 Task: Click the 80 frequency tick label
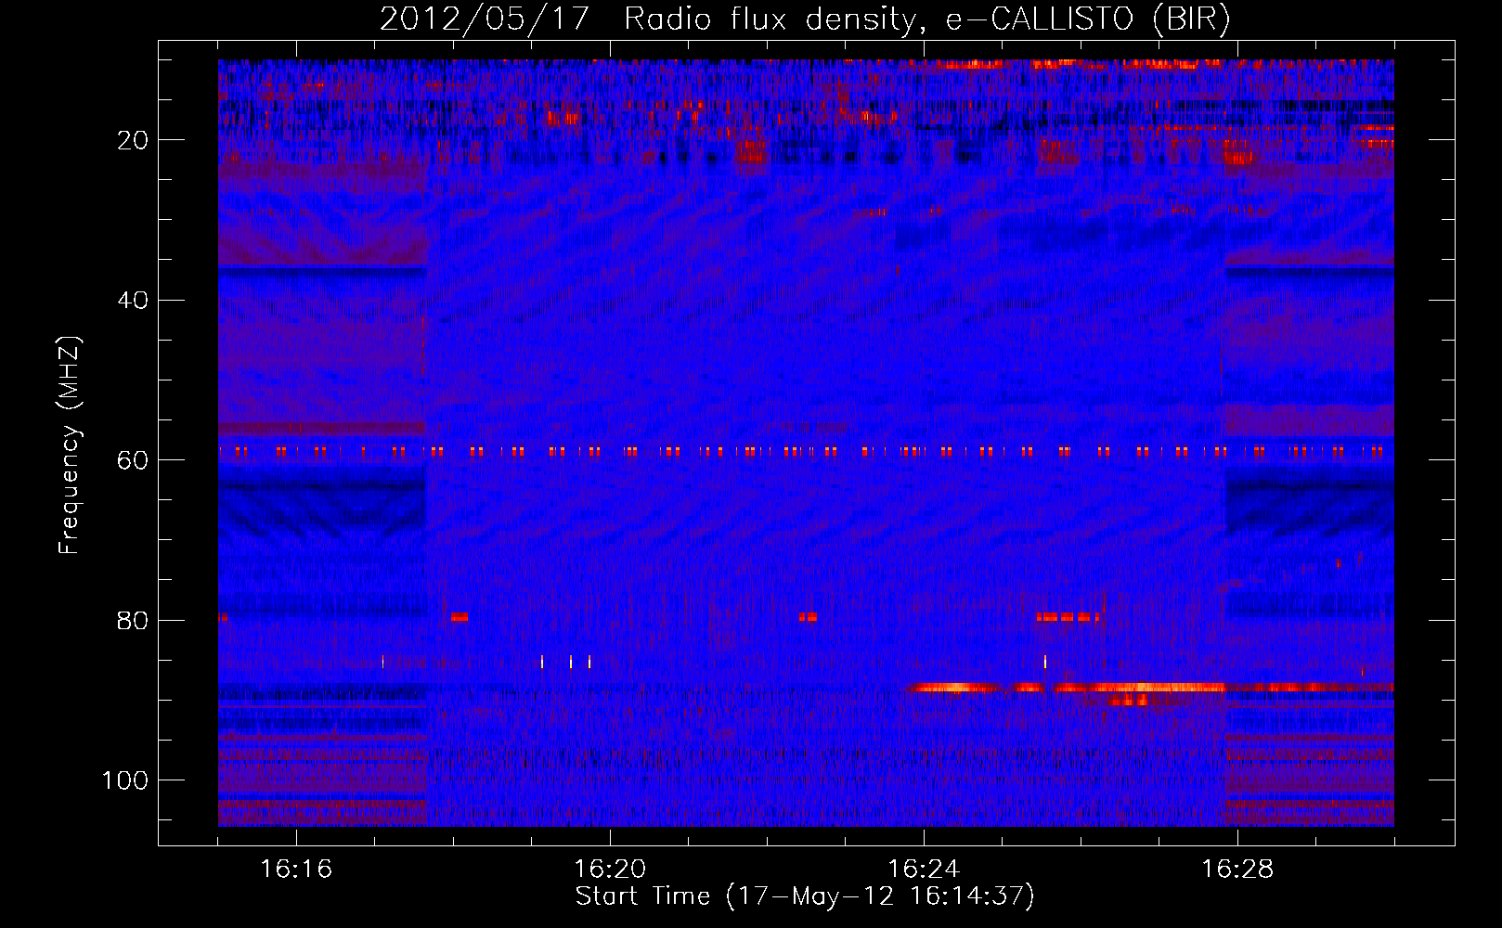coord(134,621)
